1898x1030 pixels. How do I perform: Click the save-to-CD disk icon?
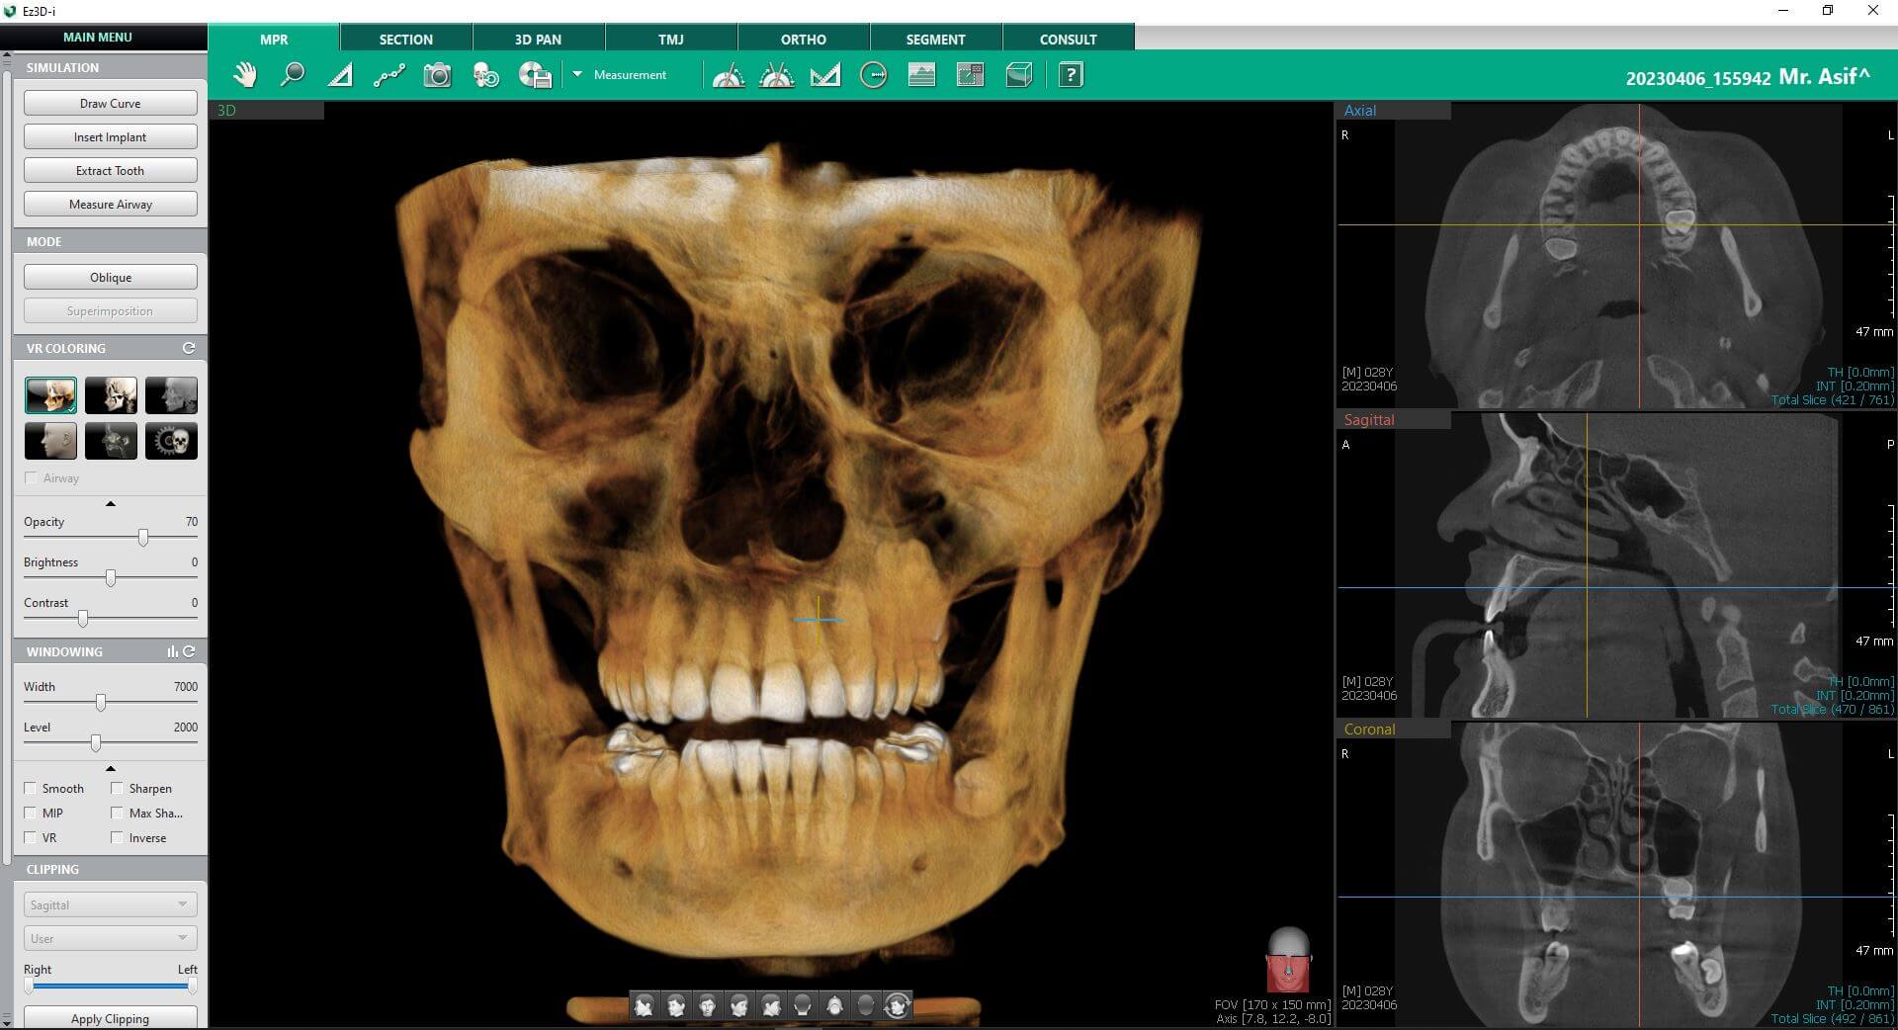click(535, 75)
